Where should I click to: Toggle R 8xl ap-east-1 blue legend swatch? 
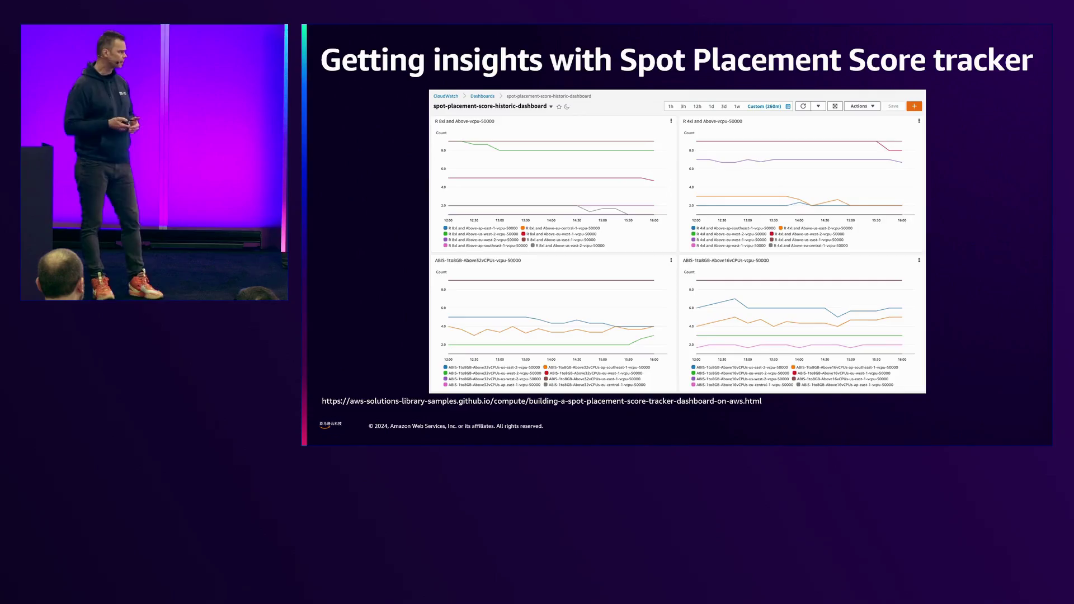445,228
